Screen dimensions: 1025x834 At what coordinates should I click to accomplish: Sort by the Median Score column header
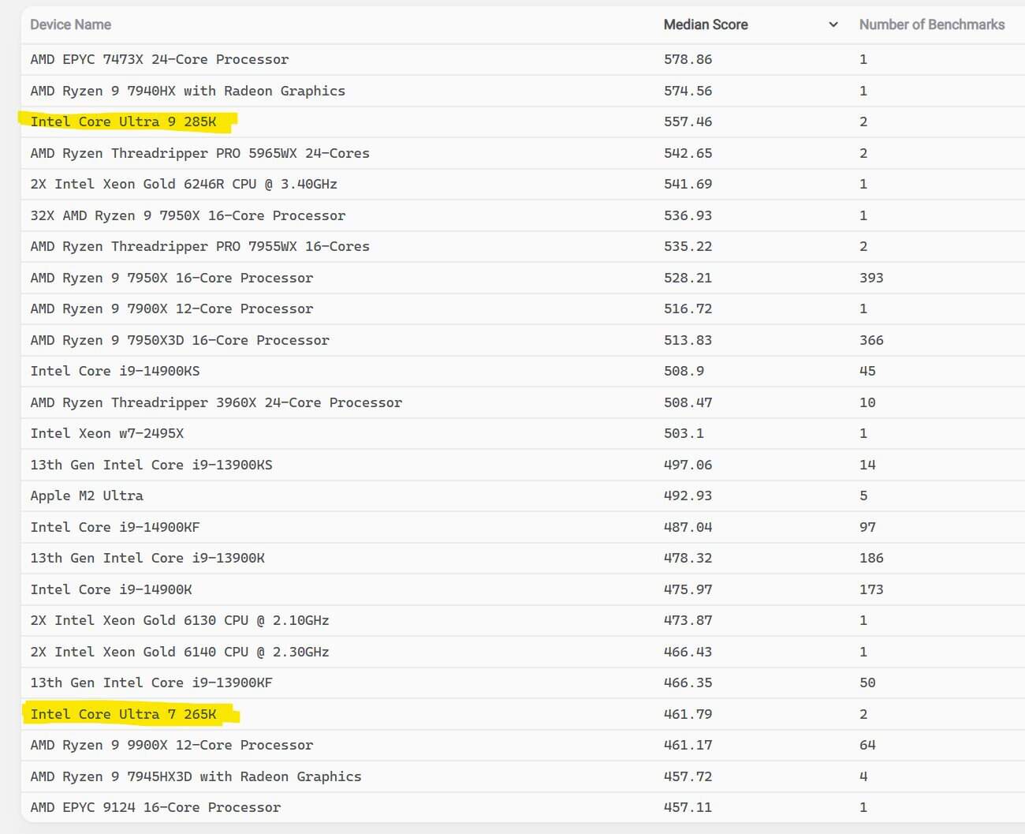click(706, 24)
